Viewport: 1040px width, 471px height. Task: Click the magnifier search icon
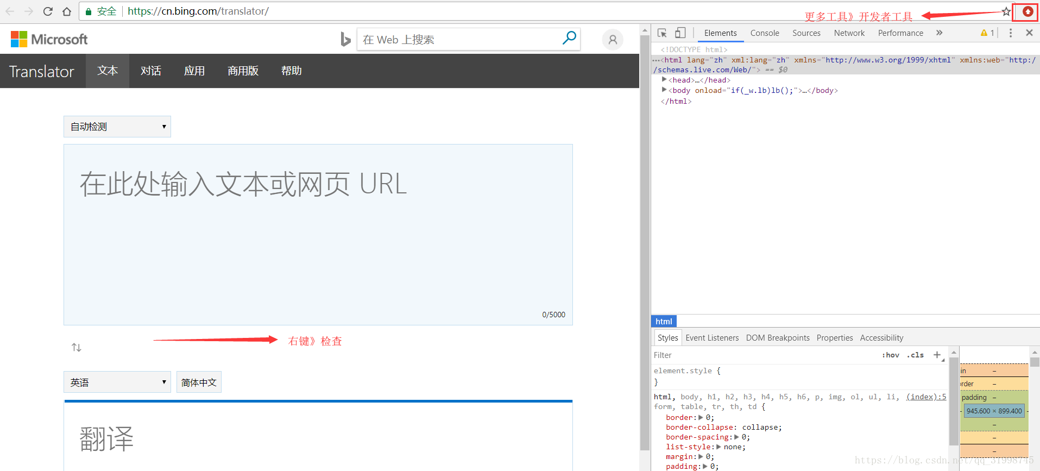(569, 38)
